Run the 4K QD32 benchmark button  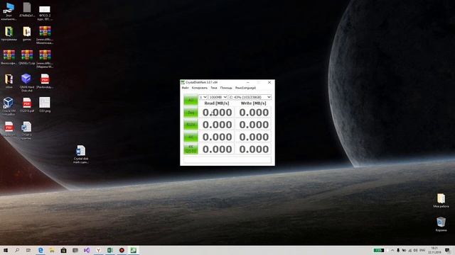[191, 149]
